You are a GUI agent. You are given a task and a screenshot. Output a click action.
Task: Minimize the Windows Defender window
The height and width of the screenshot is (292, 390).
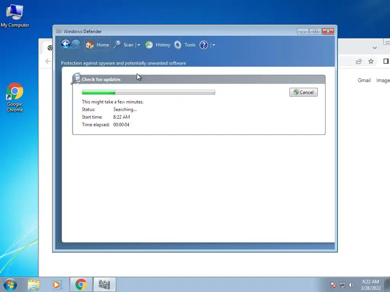303,31
